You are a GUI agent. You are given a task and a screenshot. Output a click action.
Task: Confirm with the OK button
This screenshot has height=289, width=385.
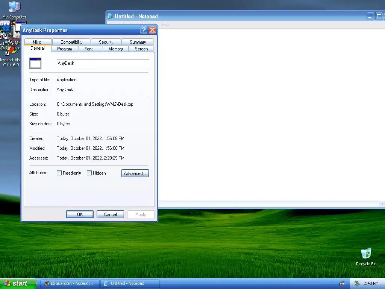point(80,214)
